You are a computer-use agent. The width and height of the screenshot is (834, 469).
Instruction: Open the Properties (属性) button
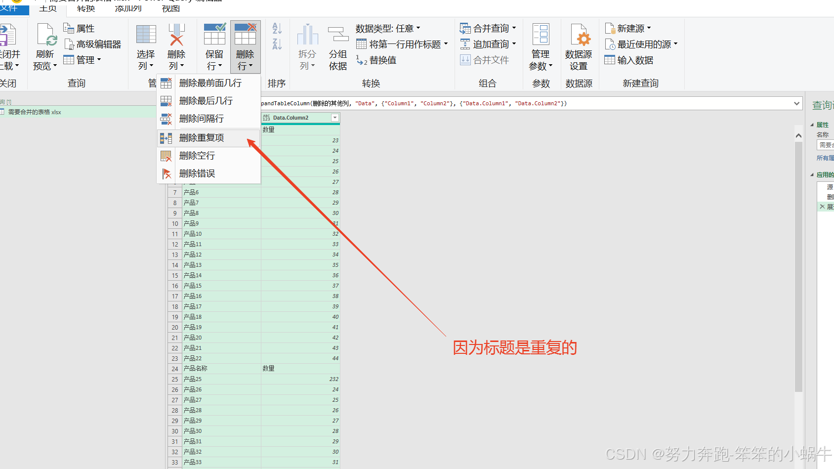click(x=79, y=29)
